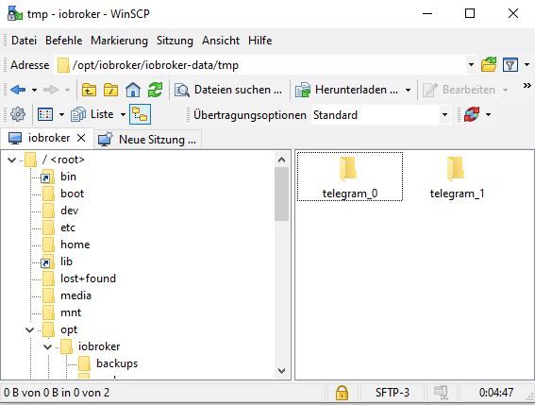Click the lock encryption status icon
The height and width of the screenshot is (405, 535).
[x=342, y=393]
